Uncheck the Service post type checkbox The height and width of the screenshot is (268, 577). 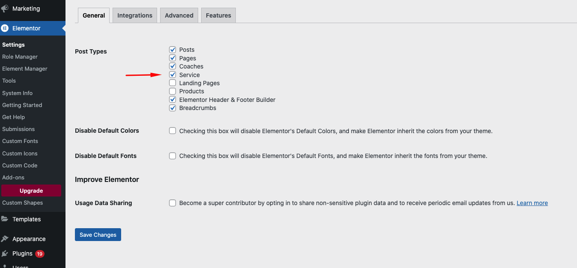coord(173,74)
